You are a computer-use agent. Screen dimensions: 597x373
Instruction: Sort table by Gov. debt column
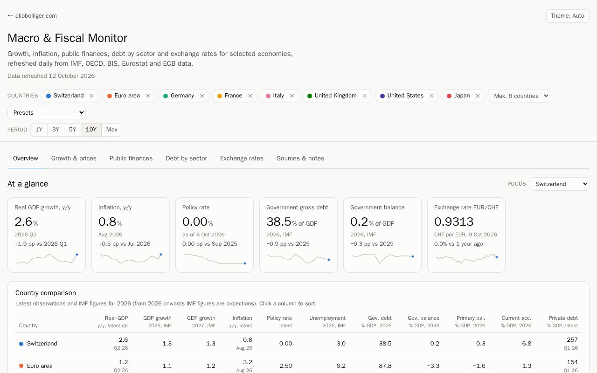[376, 322]
